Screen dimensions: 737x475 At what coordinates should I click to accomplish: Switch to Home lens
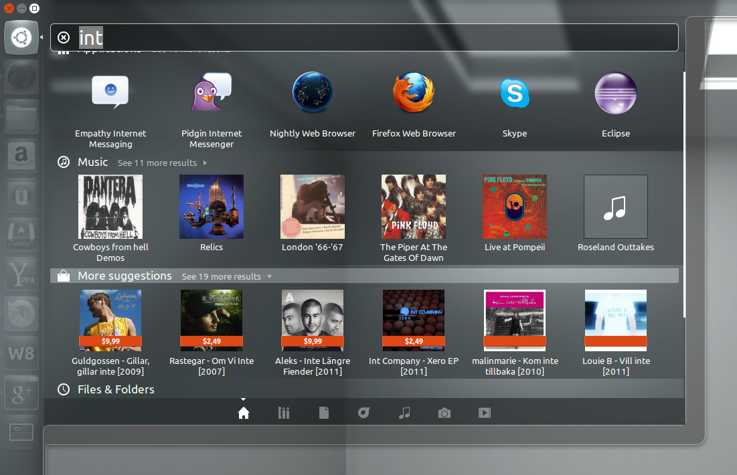tap(244, 413)
